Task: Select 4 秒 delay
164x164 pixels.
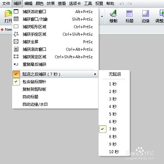Action: point(114,106)
